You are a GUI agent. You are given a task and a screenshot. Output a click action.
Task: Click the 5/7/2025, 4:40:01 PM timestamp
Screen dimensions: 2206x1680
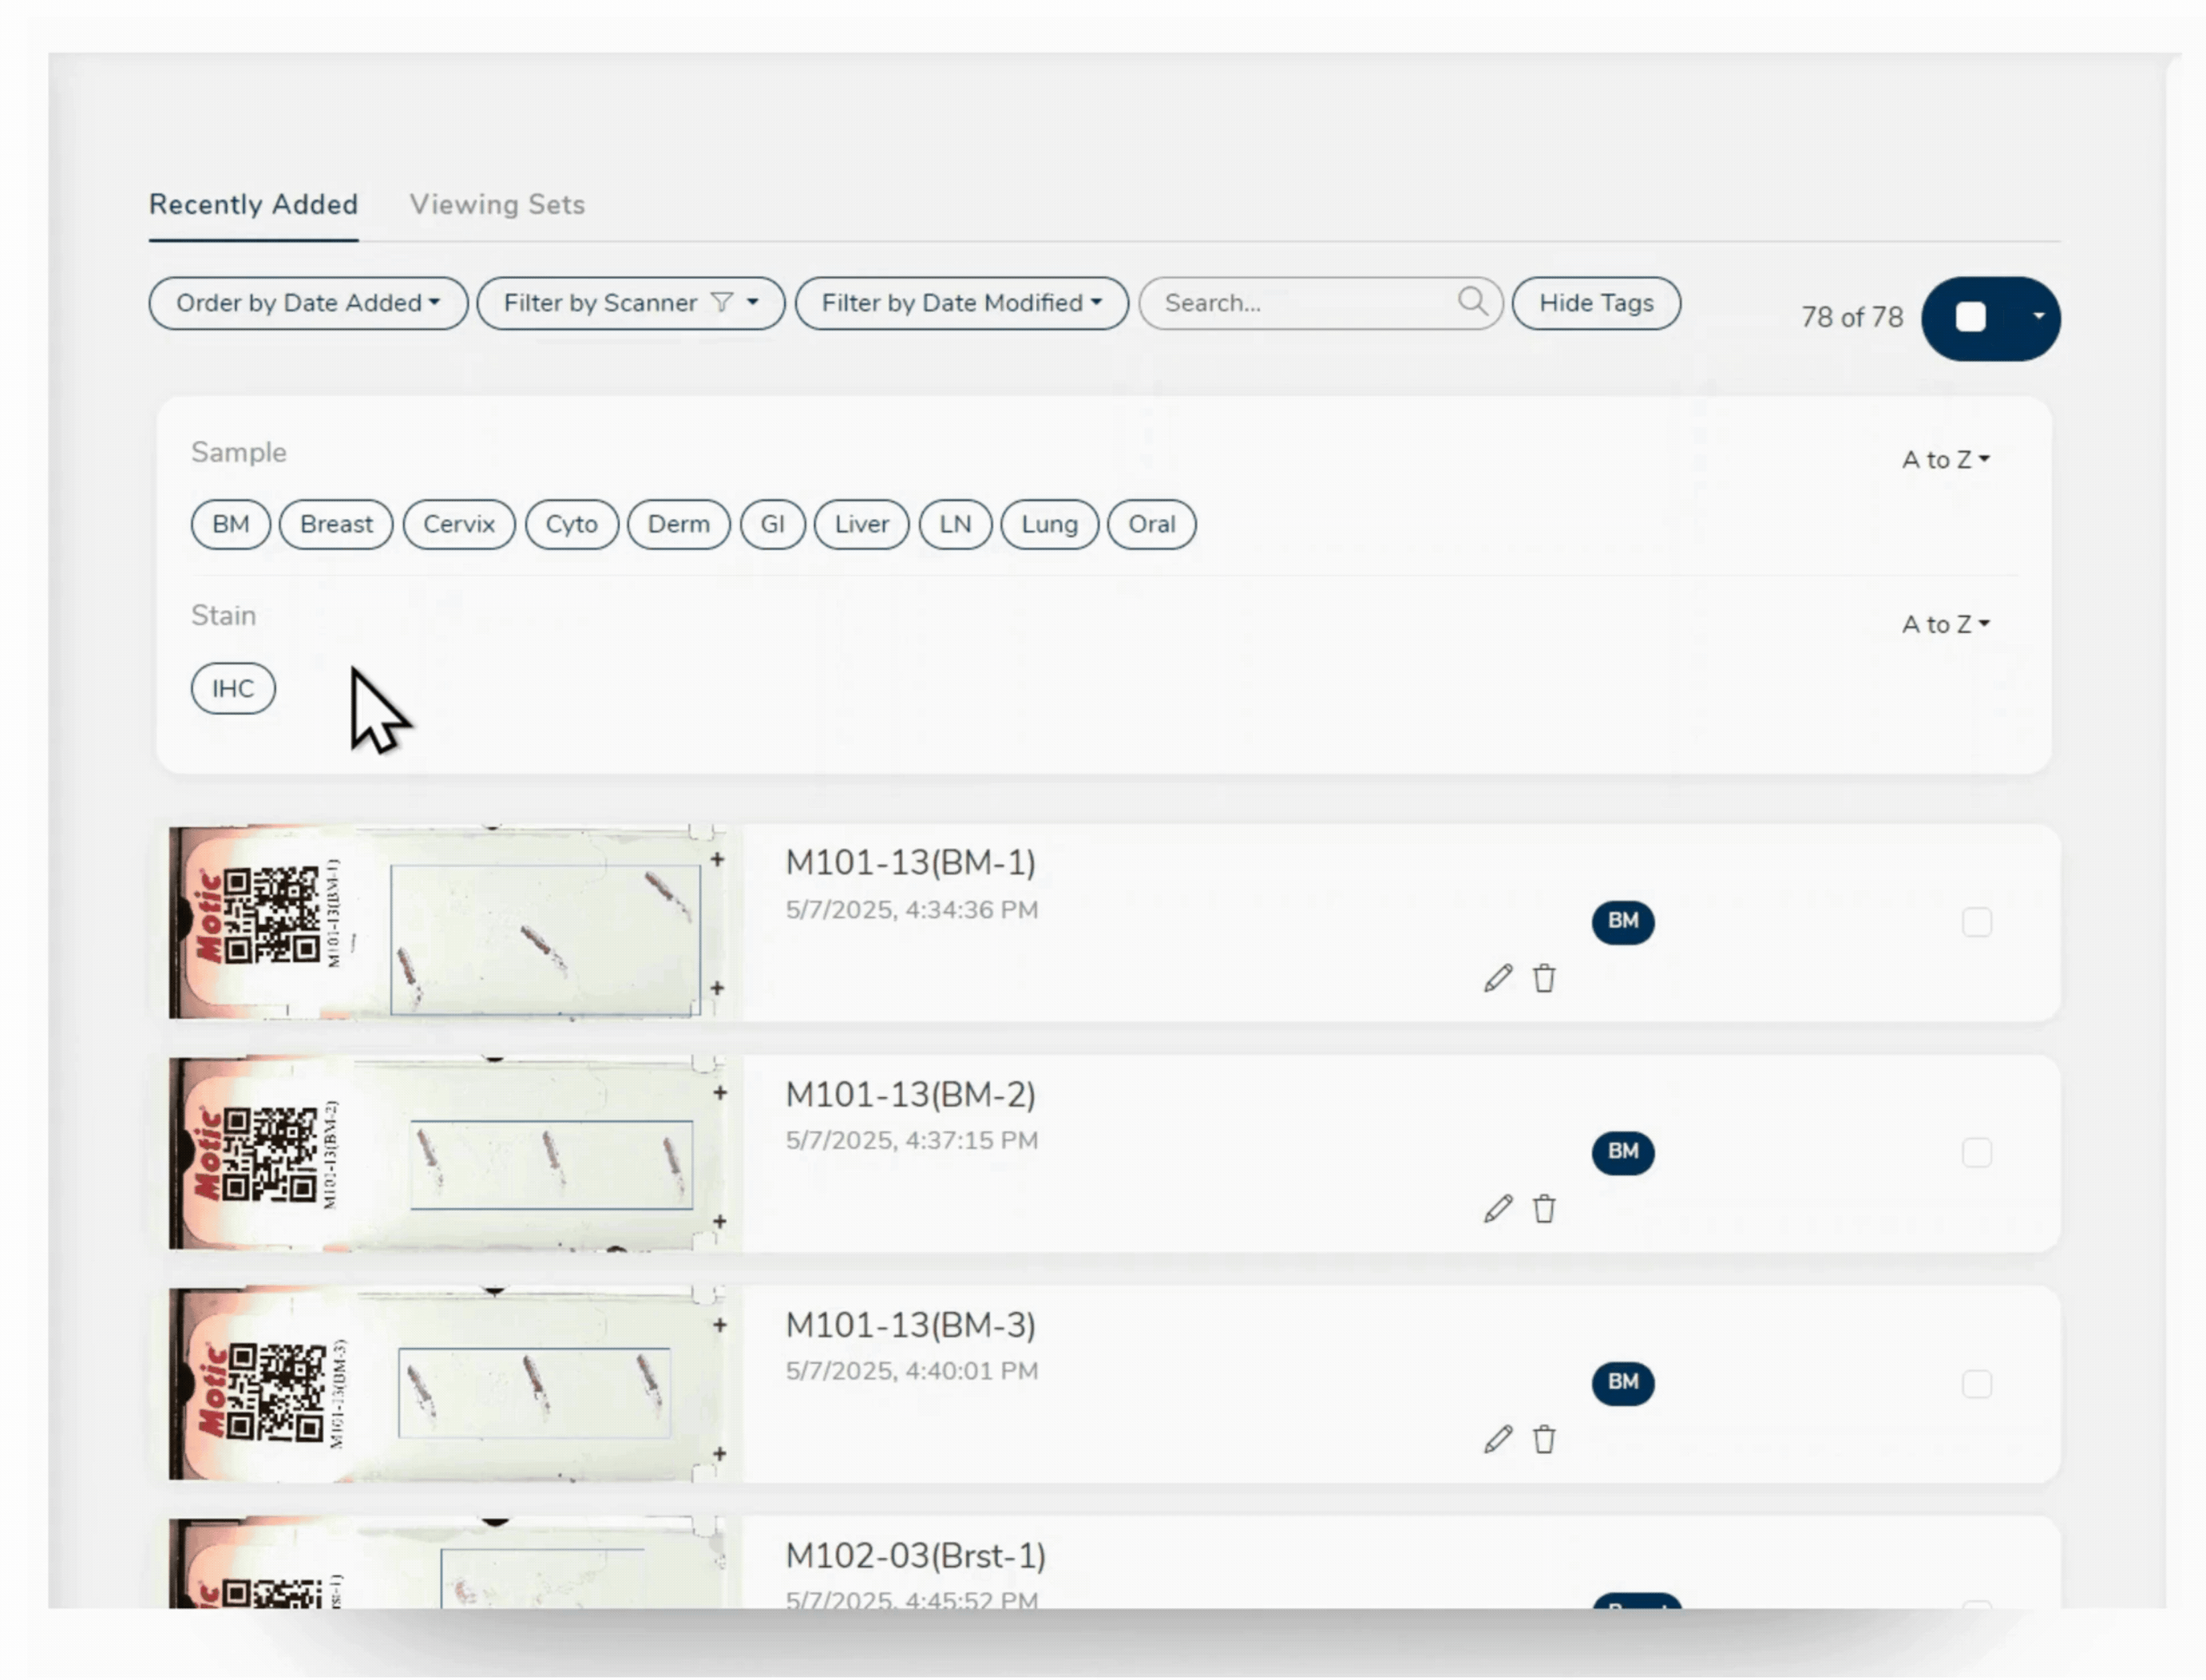coord(911,1370)
